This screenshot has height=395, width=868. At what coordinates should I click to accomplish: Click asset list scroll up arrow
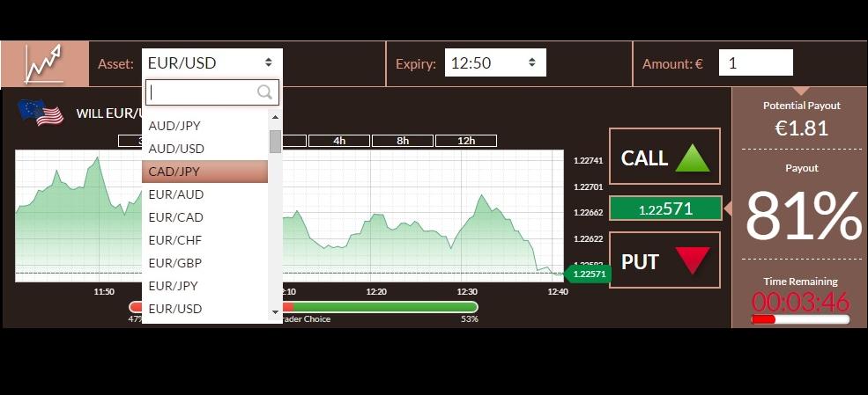coord(275,117)
